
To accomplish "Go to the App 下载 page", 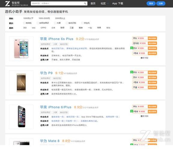I will 118,4.
